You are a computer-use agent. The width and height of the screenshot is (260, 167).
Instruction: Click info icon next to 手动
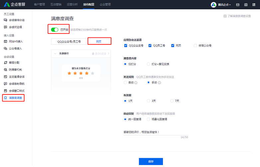[x=159, y=83]
